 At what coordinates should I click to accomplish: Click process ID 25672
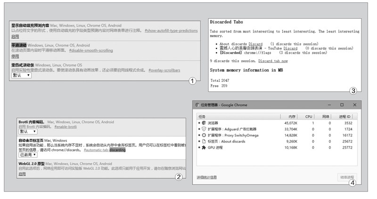tap(347, 142)
